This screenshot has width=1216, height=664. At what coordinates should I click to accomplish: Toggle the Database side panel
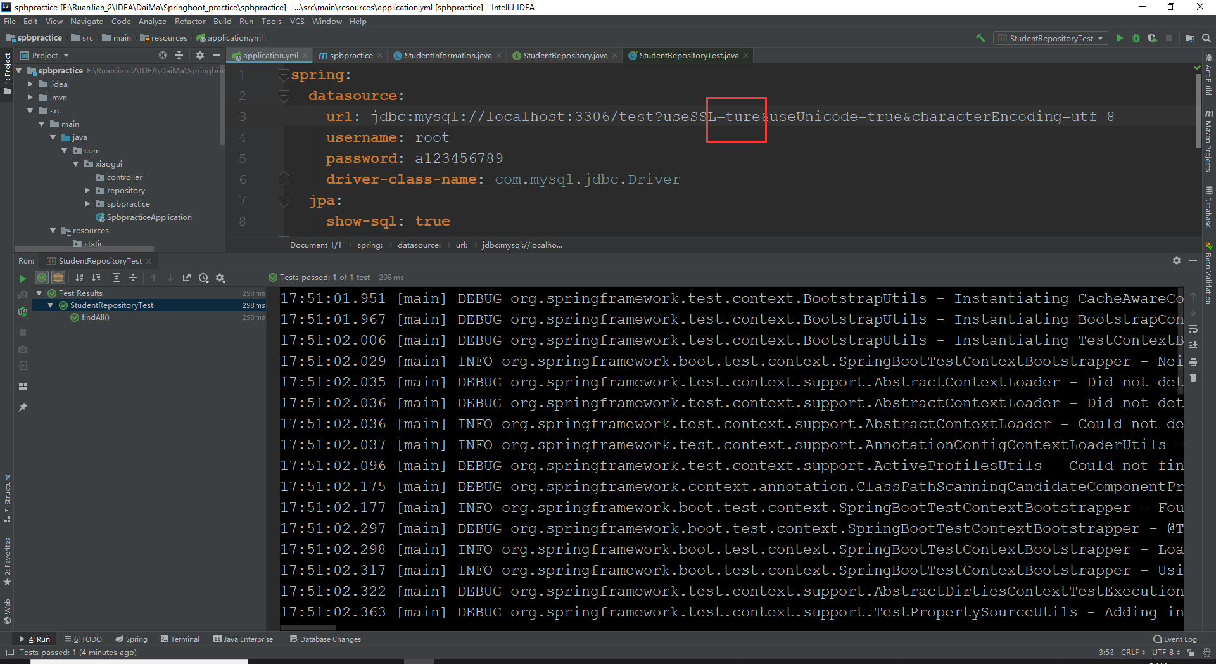(1208, 207)
